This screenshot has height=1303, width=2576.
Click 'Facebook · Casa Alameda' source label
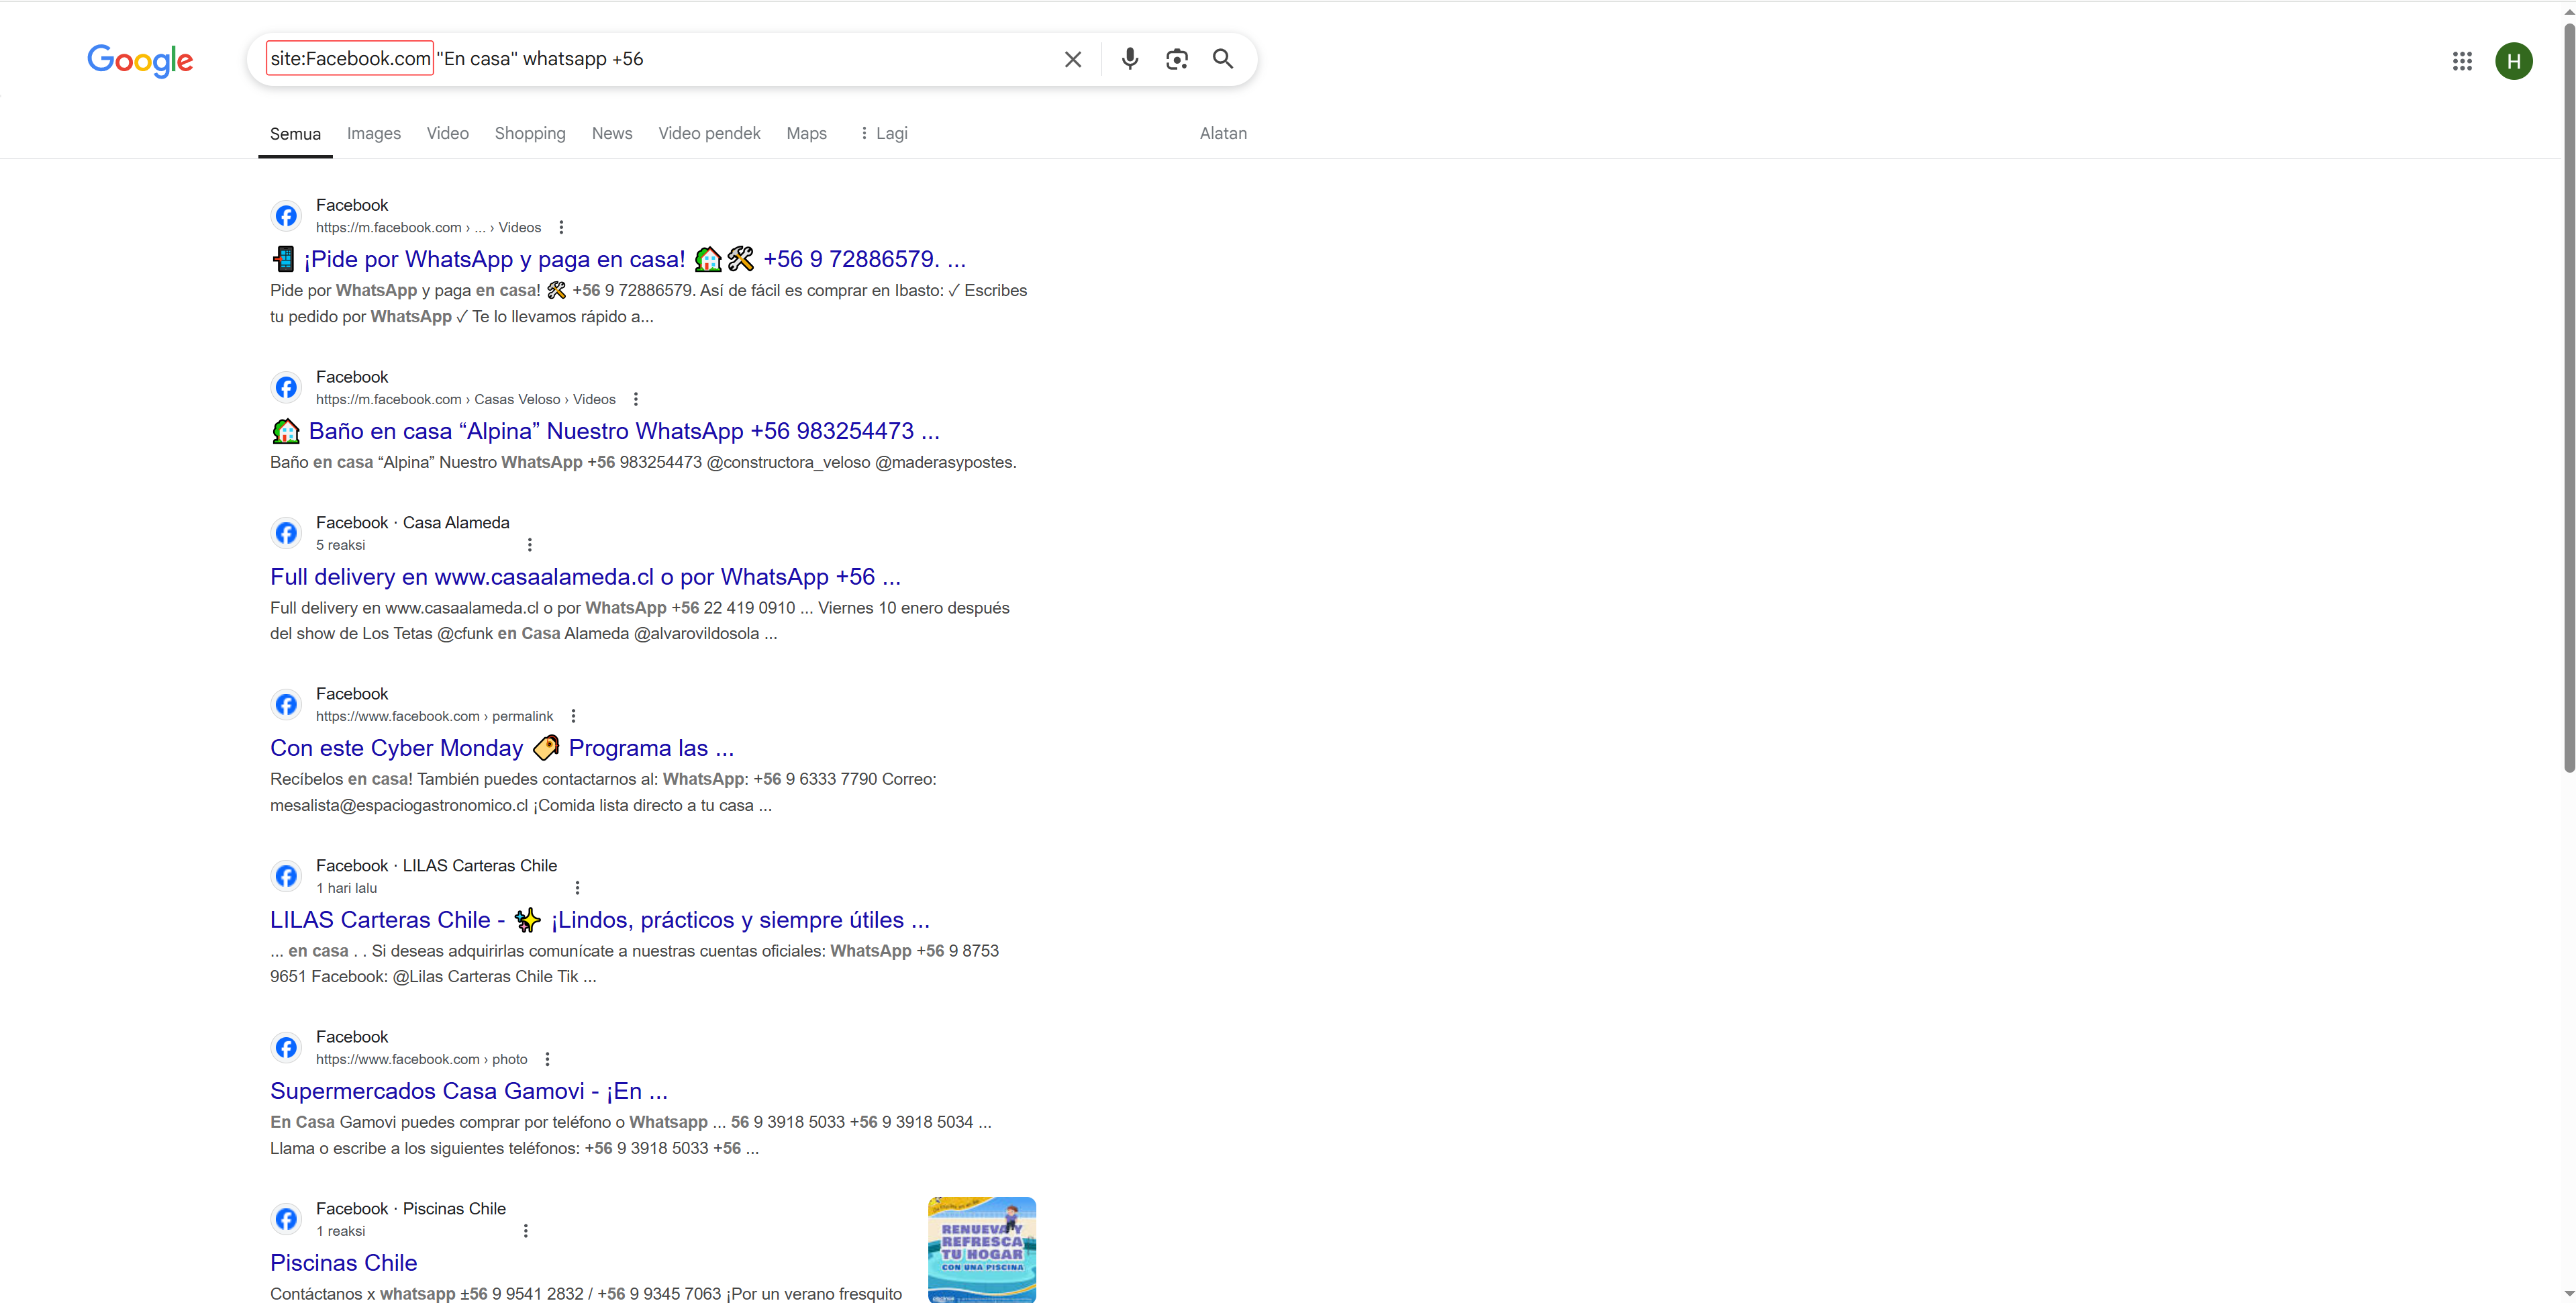click(x=412, y=523)
